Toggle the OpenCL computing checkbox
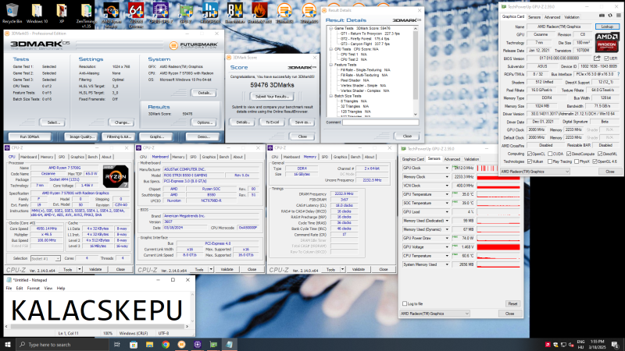625x351 pixels. 530,154
